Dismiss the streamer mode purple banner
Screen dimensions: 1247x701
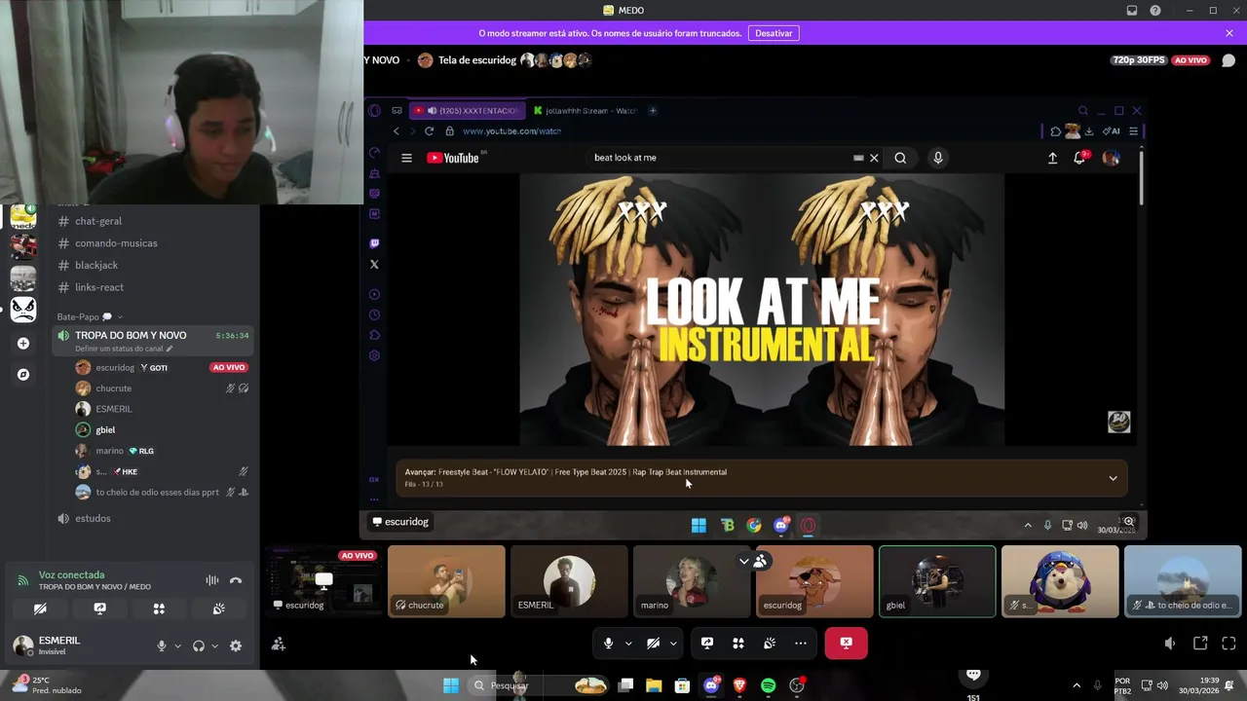1229,33
